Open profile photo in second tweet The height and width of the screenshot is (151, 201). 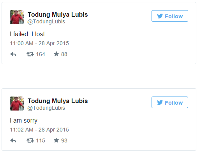(x=17, y=104)
